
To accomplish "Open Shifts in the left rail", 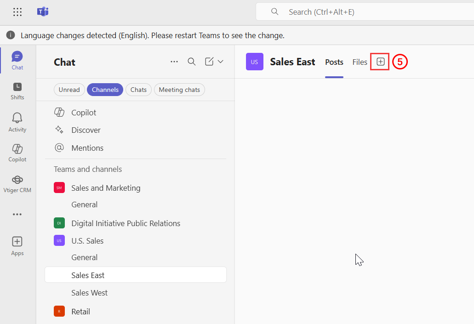I will point(17,91).
